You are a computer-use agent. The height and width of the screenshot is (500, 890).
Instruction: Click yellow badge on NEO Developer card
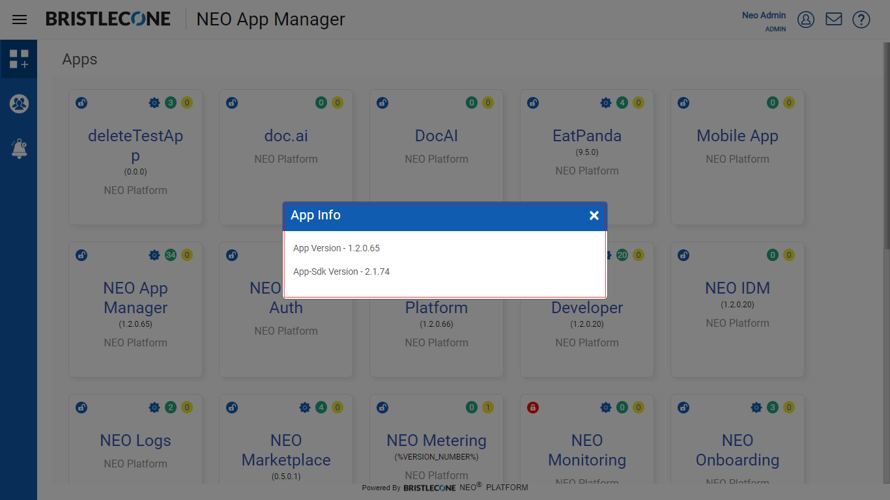pos(639,255)
